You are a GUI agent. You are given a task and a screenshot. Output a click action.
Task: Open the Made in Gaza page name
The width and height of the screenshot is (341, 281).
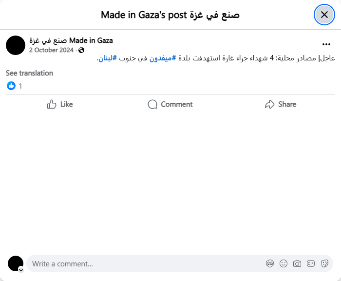(71, 40)
